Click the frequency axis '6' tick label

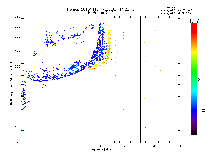tap(124, 146)
